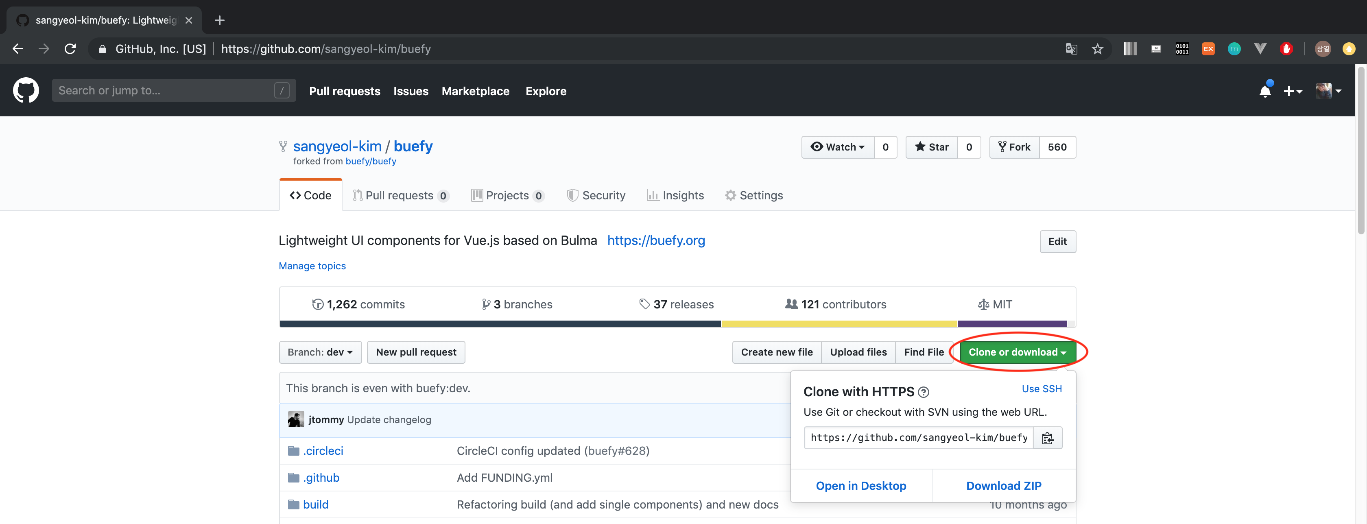
Task: Open the Watch dropdown
Action: click(837, 147)
